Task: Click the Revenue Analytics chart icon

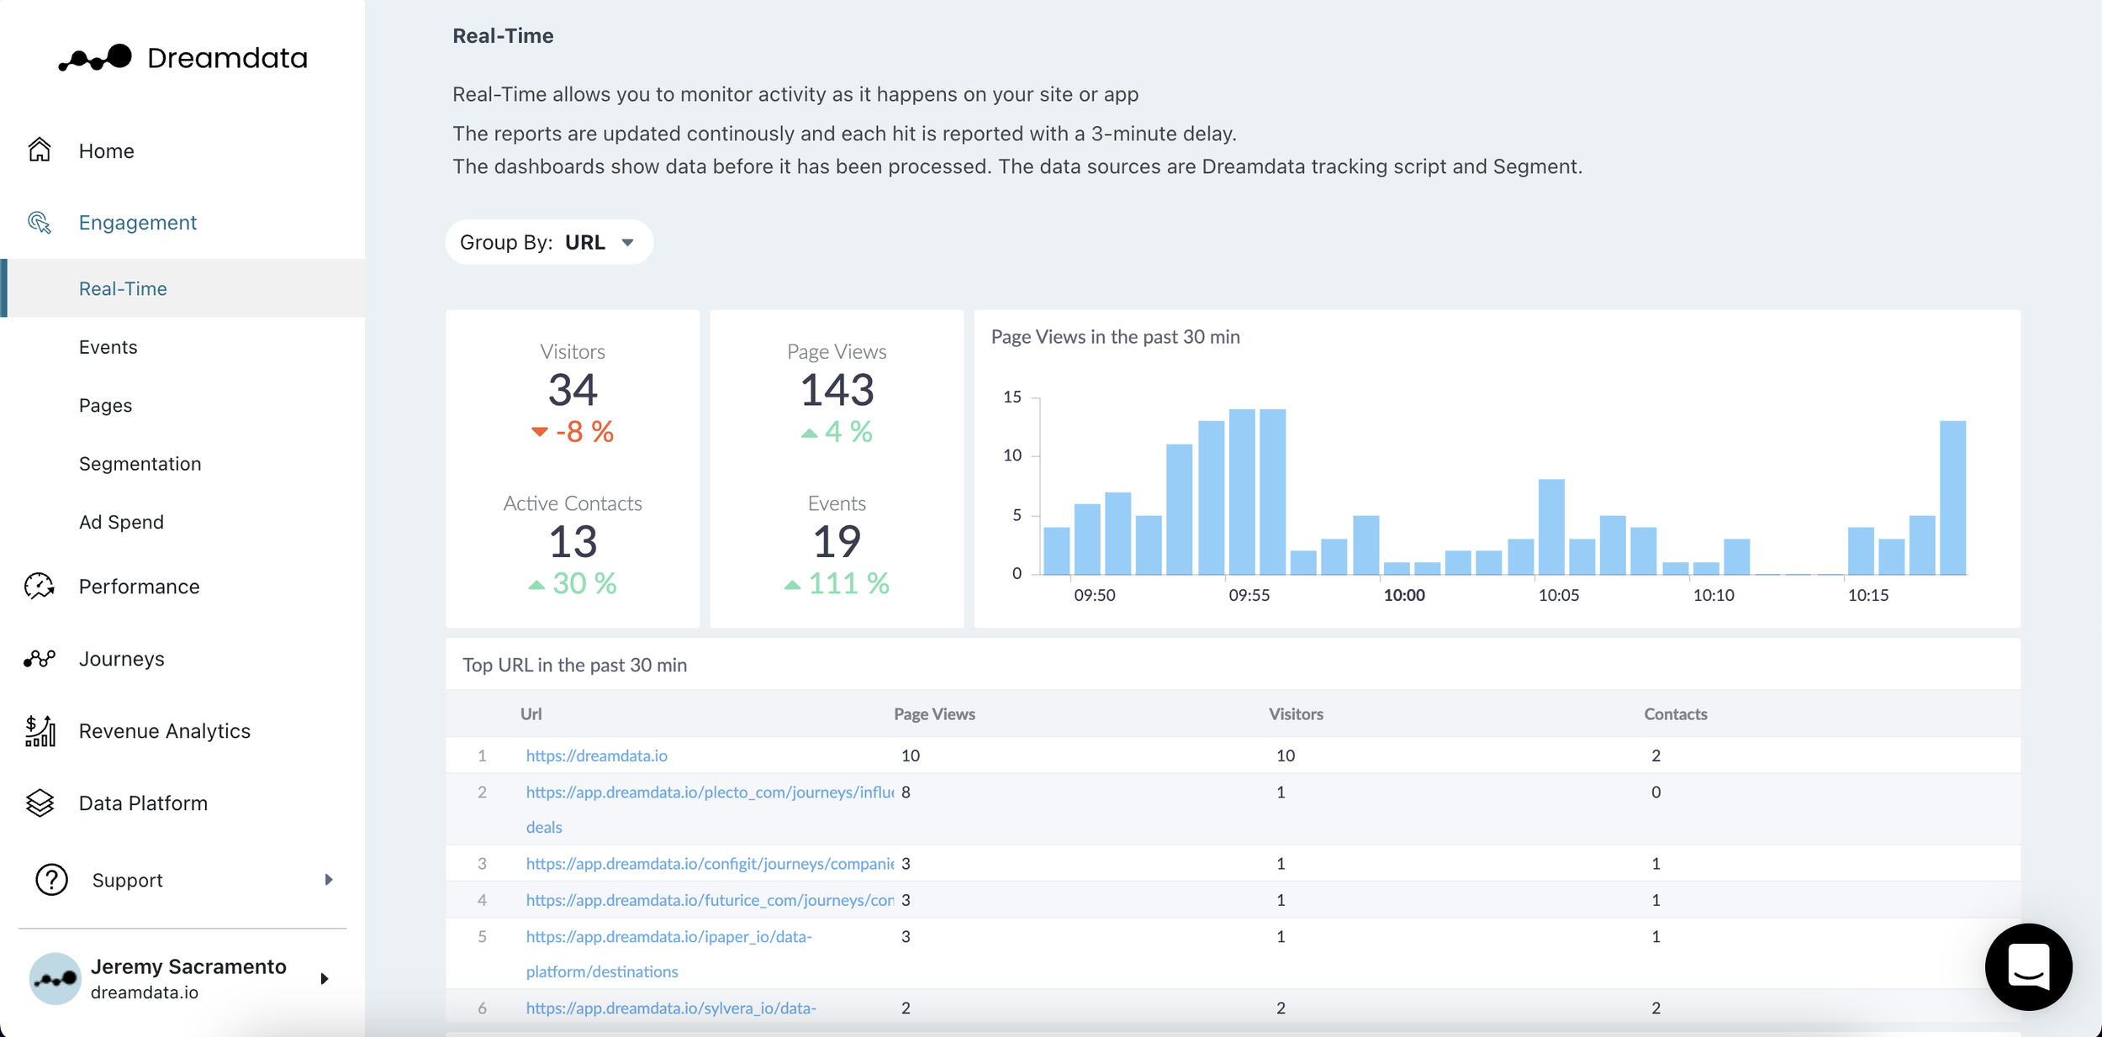Action: 40,730
